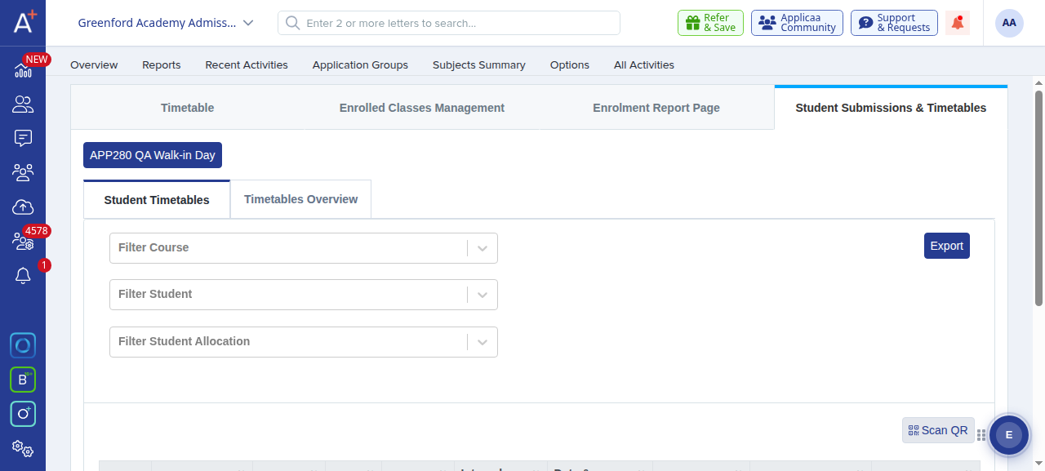Viewport: 1045px width, 471px height.
Task: Click the blue circle app icon
Action: pyautogui.click(x=23, y=345)
